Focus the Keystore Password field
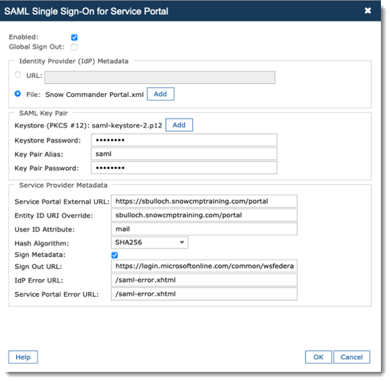The height and width of the screenshot is (382, 391). [184, 140]
